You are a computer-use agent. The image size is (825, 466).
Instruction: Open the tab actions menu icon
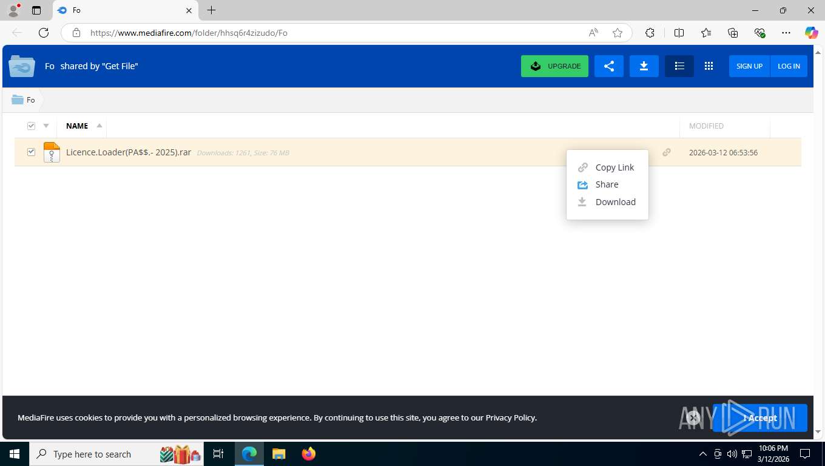tap(36, 10)
